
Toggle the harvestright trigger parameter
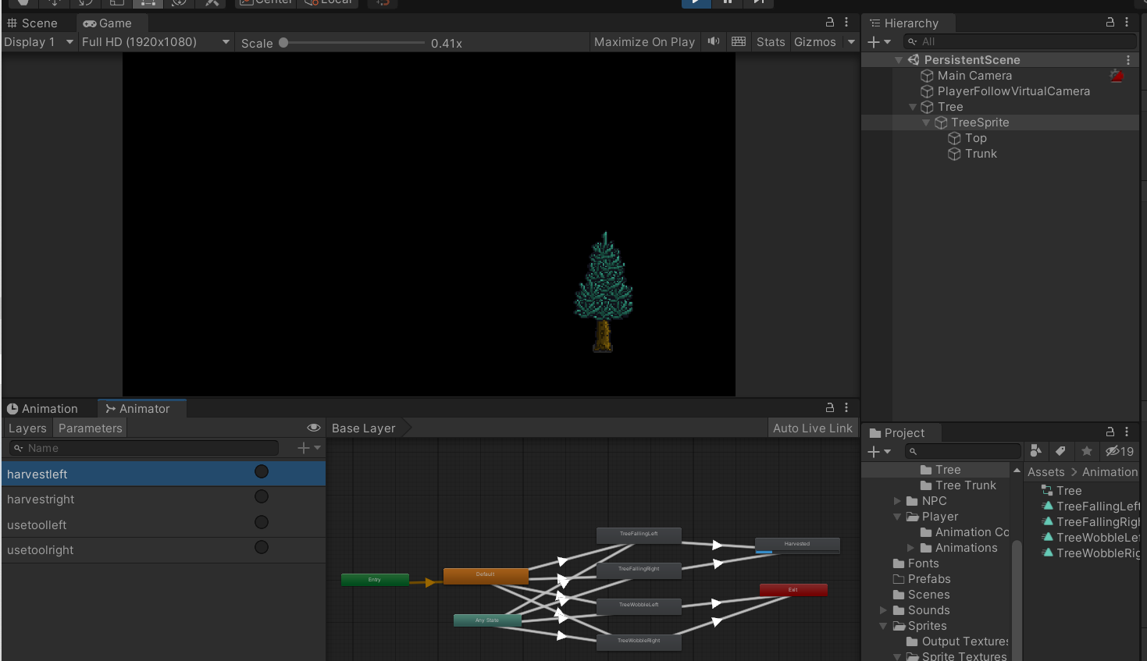[262, 496]
